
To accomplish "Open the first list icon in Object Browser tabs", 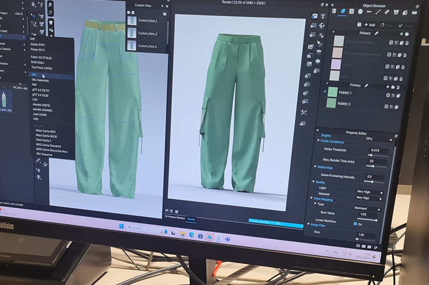I will coord(334,11).
